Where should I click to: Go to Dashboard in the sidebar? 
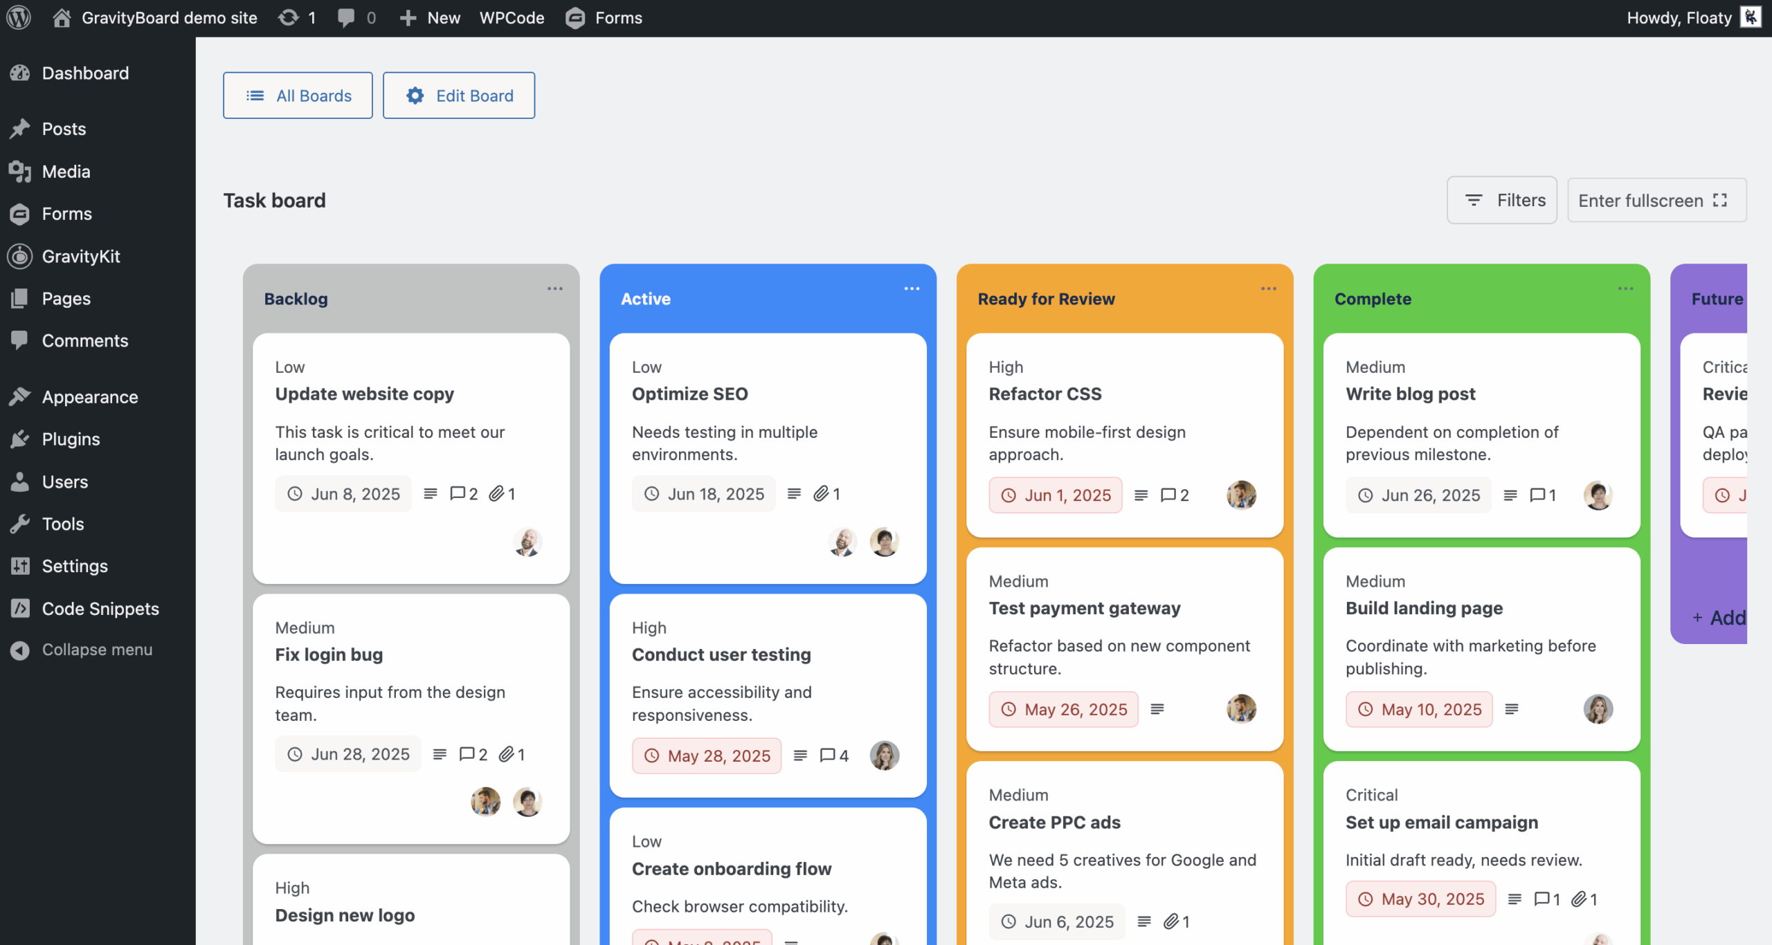(x=85, y=73)
